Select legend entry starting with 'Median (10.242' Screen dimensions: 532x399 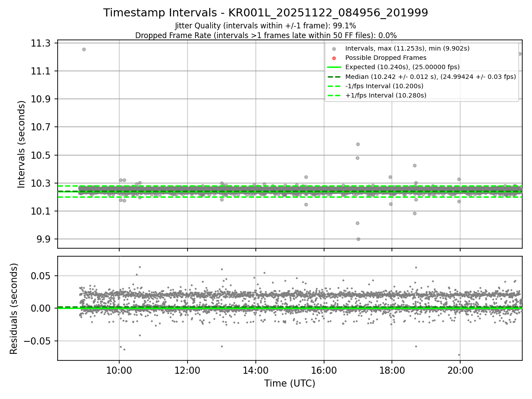pos(430,77)
